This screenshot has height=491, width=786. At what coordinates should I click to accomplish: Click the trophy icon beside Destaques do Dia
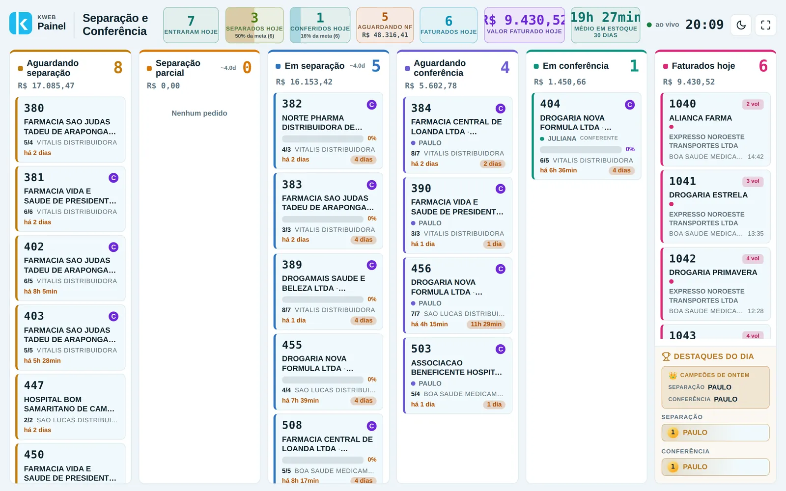[666, 356]
